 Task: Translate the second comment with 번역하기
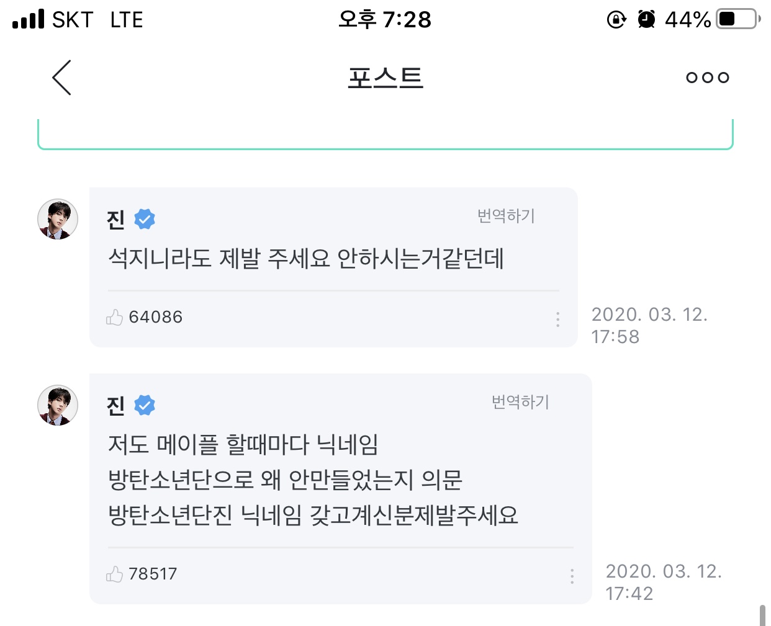[x=520, y=402]
